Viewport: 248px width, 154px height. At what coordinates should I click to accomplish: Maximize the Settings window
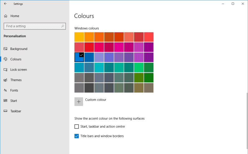(x=233, y=4)
